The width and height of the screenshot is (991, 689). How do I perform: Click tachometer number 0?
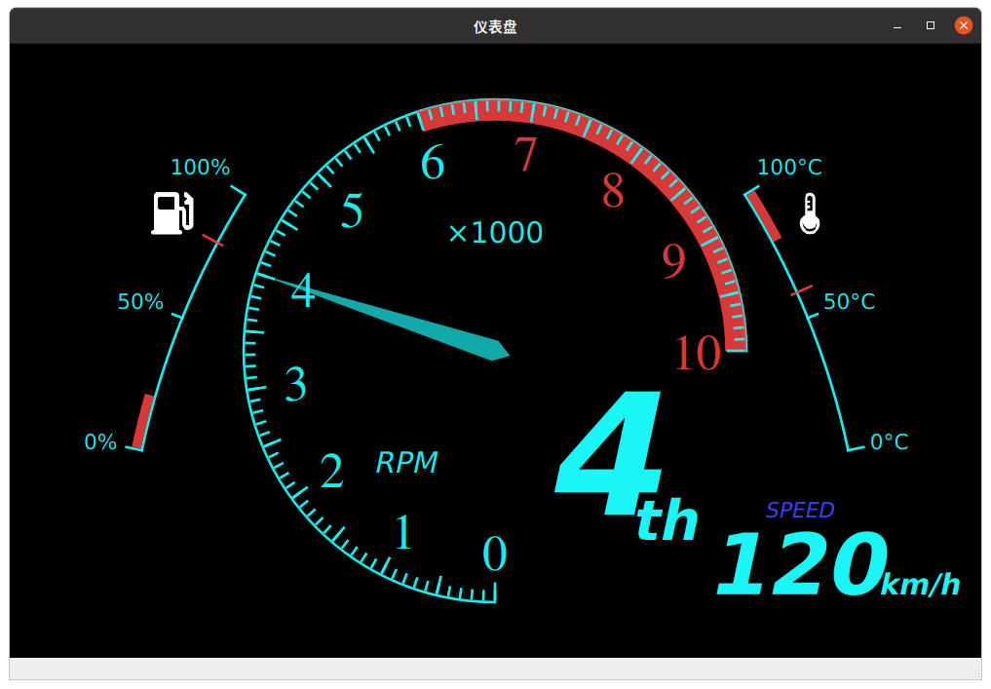pyautogui.click(x=495, y=554)
